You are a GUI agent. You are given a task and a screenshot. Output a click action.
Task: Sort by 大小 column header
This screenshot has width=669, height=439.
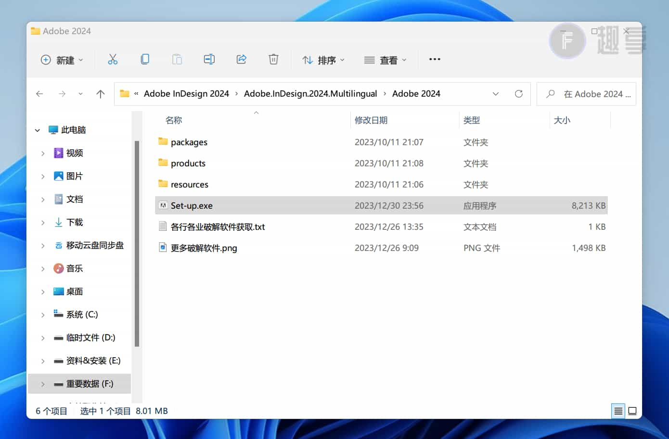[x=562, y=120]
